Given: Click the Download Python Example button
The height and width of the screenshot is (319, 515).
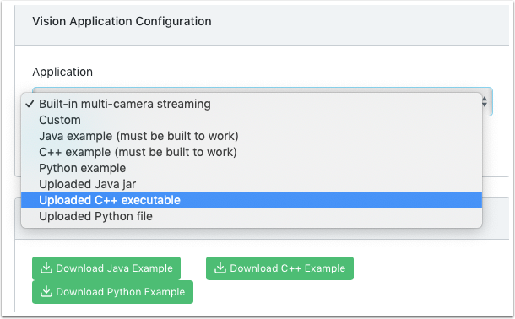Looking at the screenshot, I should pyautogui.click(x=112, y=292).
